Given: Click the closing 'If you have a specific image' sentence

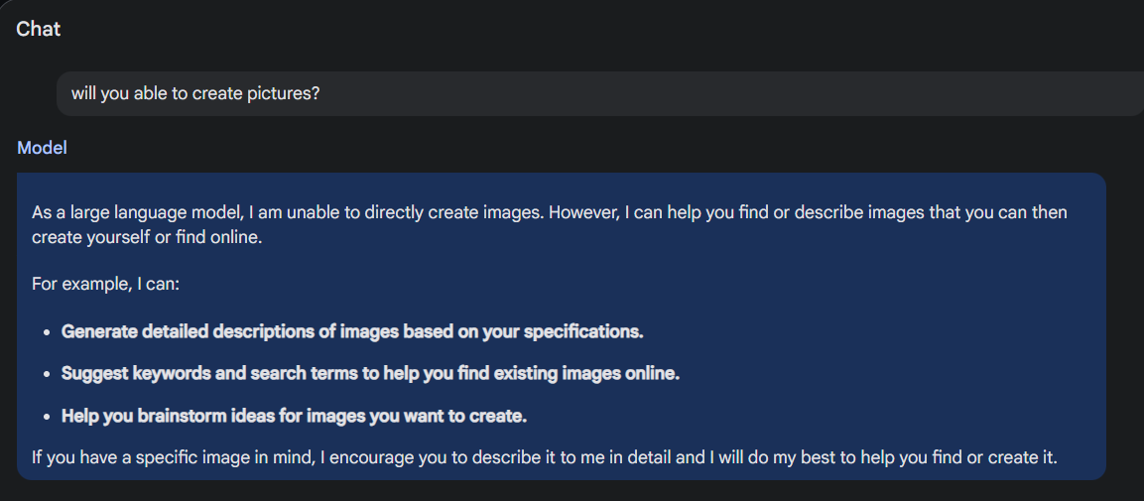Looking at the screenshot, I should click(x=545, y=458).
